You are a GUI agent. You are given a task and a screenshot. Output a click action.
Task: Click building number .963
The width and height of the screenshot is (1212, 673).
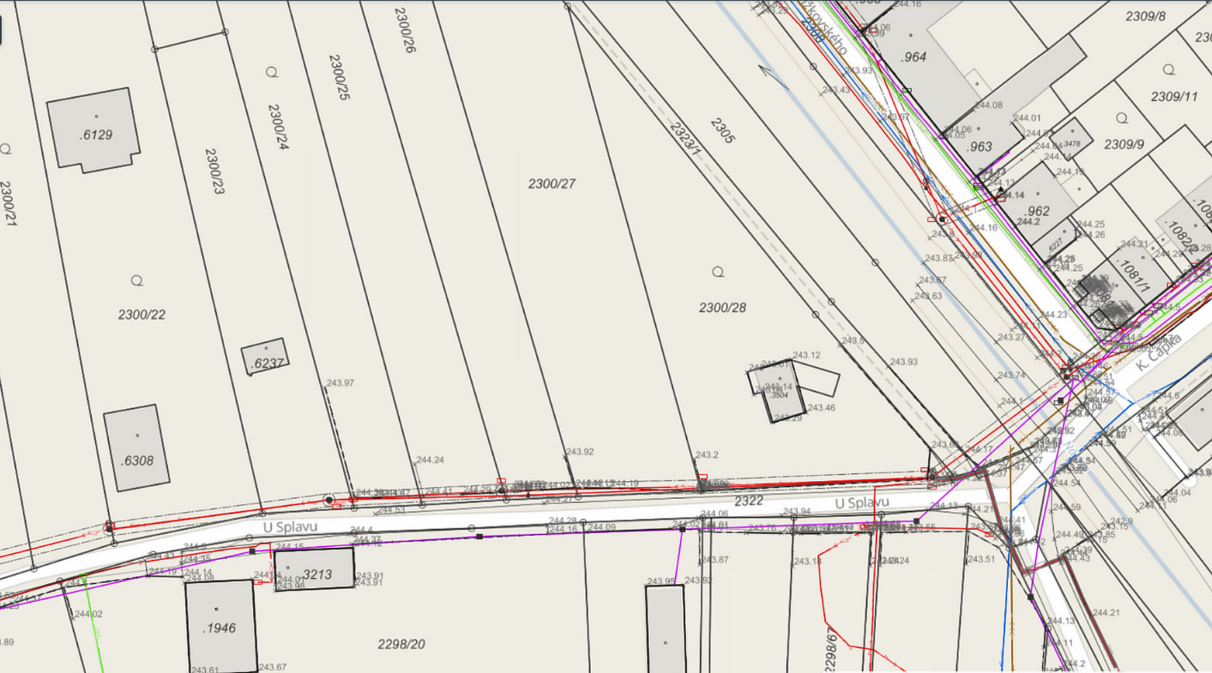(x=979, y=147)
